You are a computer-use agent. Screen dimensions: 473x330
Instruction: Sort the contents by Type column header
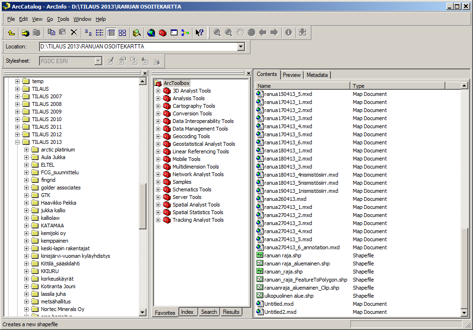pos(397,86)
